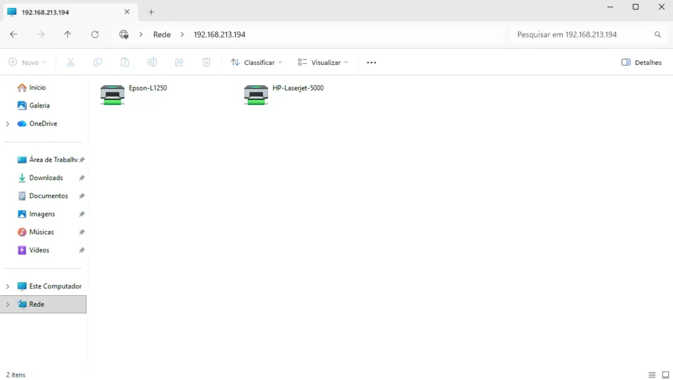The image size is (673, 380).
Task: Open Vídeos folder in sidebar
Action: click(x=39, y=250)
